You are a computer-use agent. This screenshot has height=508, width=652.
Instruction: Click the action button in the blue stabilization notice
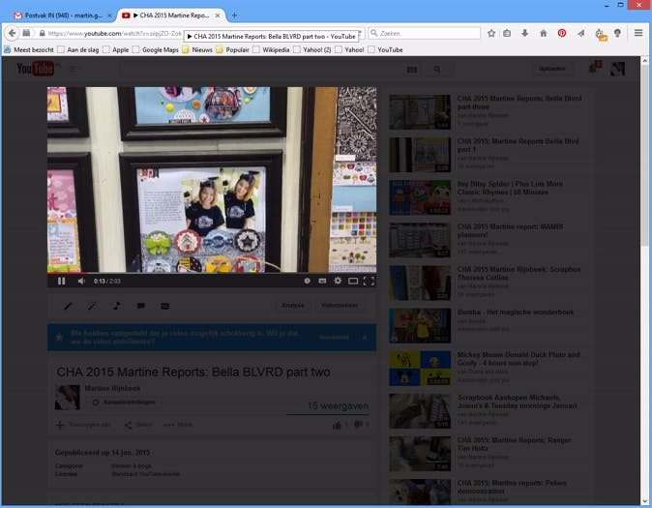pyautogui.click(x=334, y=337)
